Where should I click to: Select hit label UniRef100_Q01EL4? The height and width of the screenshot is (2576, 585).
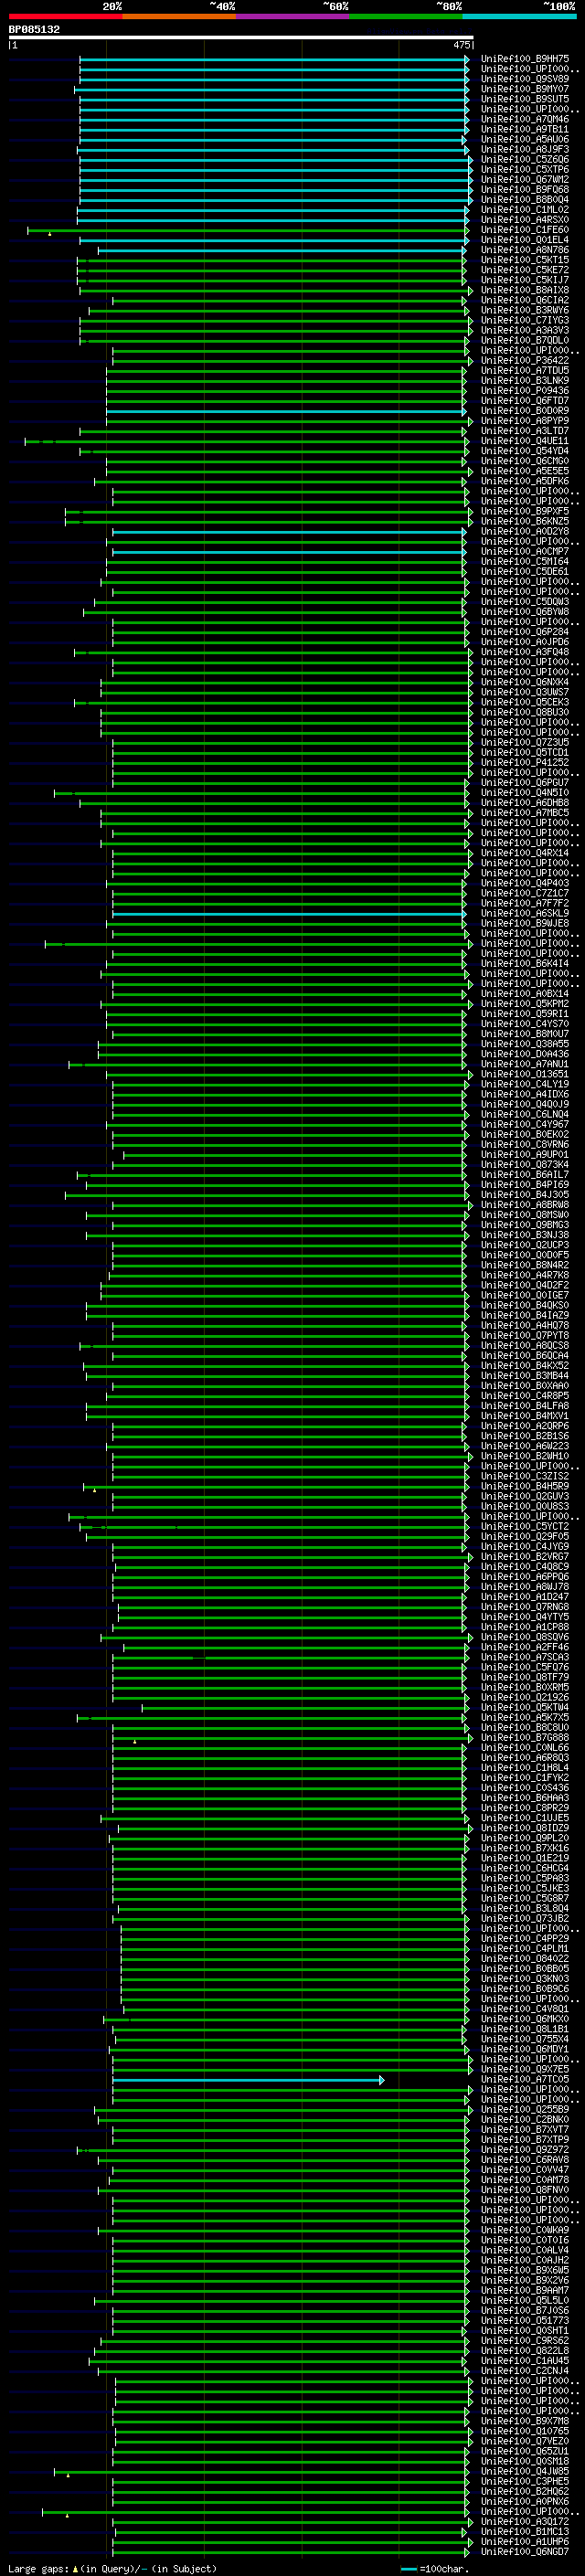coord(525,240)
